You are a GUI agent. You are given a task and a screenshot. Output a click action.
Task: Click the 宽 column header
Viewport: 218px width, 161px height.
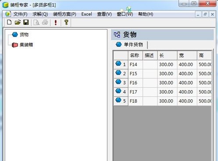187,56
